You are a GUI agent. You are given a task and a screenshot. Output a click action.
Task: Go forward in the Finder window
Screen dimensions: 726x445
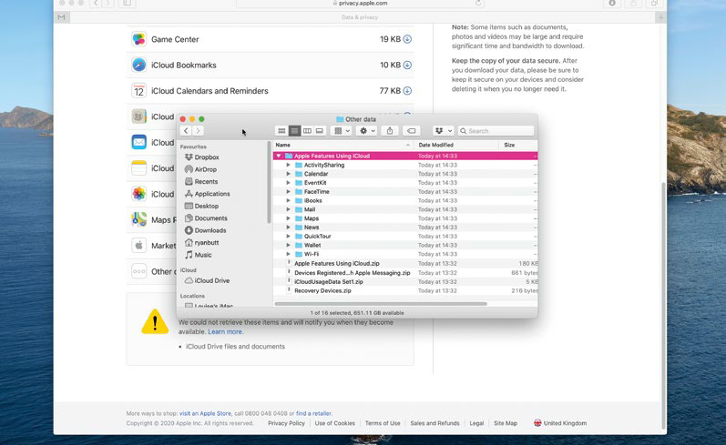point(198,131)
